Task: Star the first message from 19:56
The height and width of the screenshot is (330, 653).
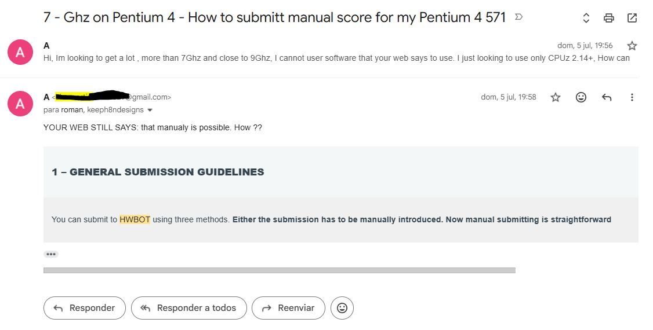Action: 632,46
